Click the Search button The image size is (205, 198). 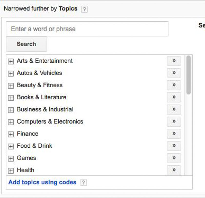point(26,44)
